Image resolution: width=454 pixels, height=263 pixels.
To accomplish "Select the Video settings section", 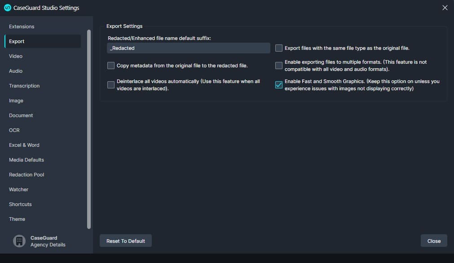I will tap(16, 56).
